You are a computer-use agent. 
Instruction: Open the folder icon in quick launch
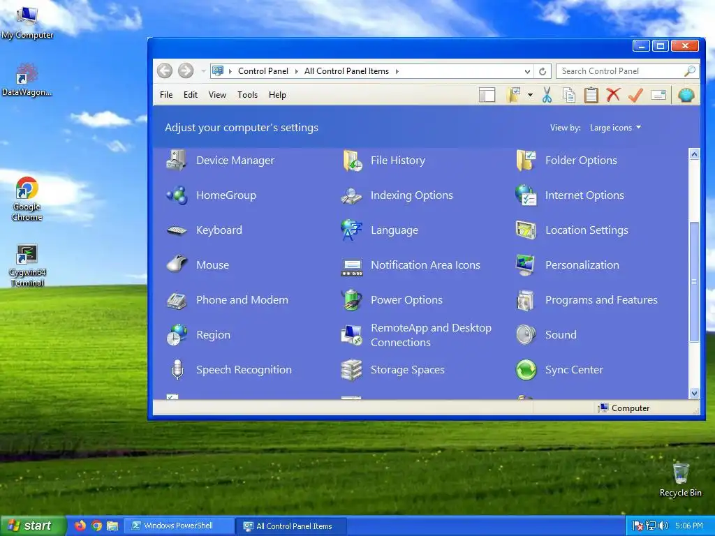tap(112, 526)
